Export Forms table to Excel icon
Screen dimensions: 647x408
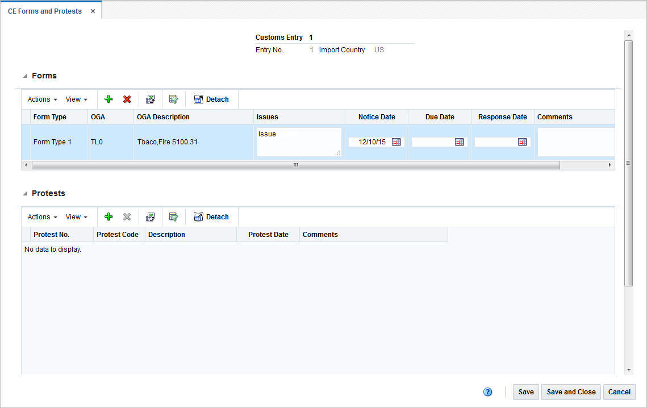(151, 99)
